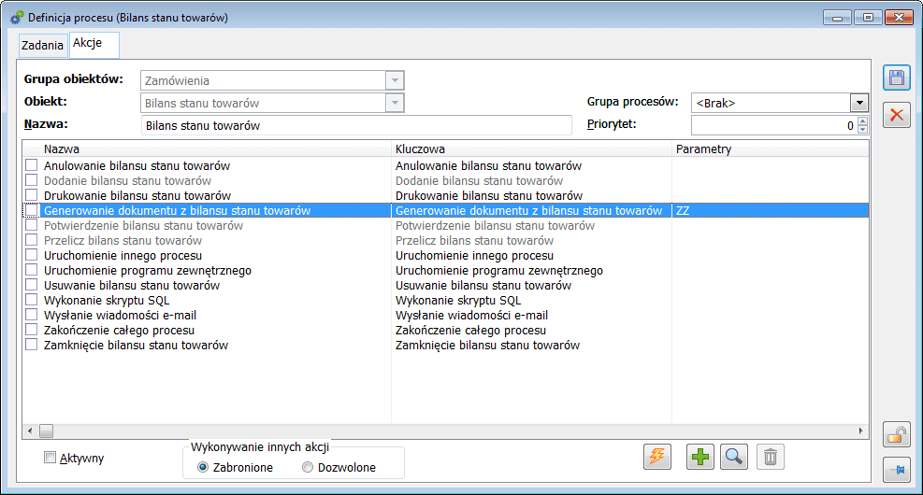Click Uruchomienie programu zewnętrznego in Kluczowa column
Screen dimensions: 923x495
click(x=499, y=271)
